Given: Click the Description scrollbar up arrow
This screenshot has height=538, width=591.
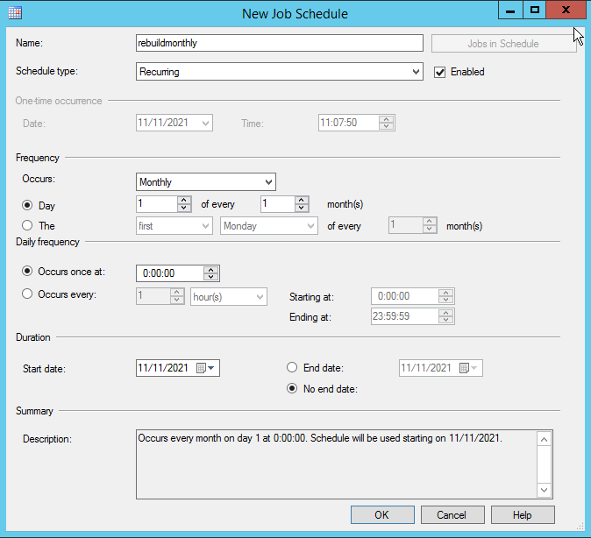Looking at the screenshot, I should pyautogui.click(x=544, y=439).
